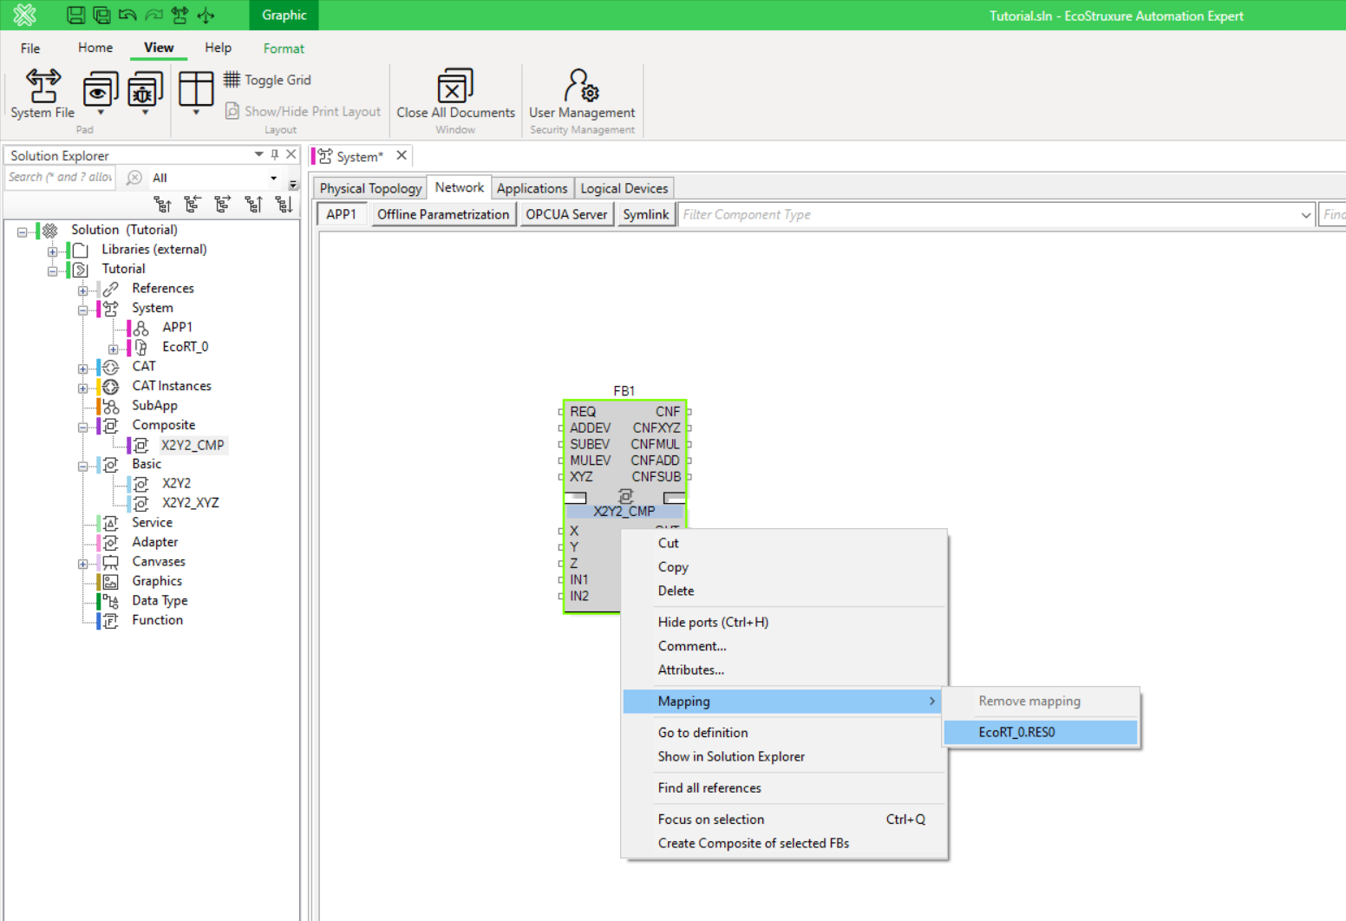Open the All filter dropdown
Screen dimensions: 1346x921
(x=273, y=178)
